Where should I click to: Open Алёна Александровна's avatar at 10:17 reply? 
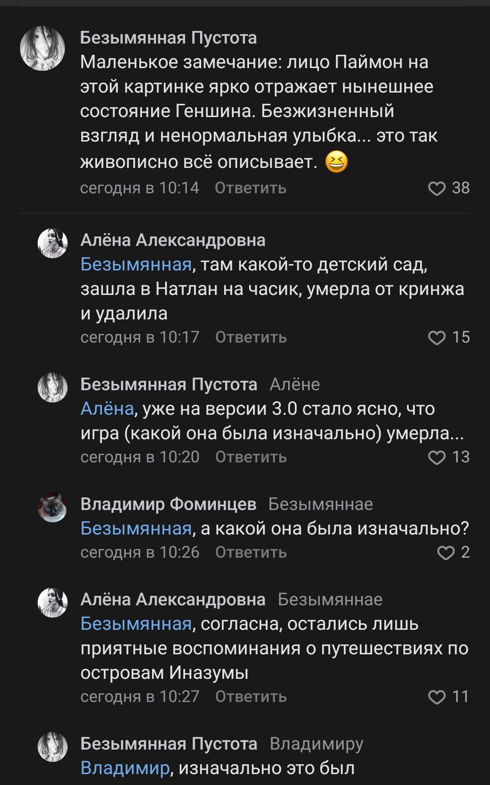coord(53,243)
